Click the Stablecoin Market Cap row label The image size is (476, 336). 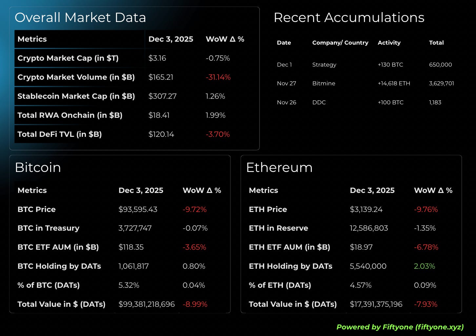[76, 96]
